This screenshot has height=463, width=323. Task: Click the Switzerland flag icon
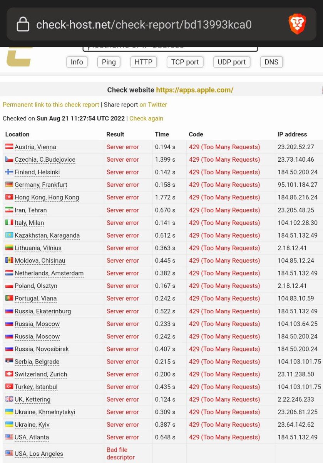click(x=9, y=374)
